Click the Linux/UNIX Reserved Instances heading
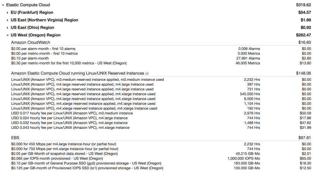316x174 pixels. click(77, 73)
